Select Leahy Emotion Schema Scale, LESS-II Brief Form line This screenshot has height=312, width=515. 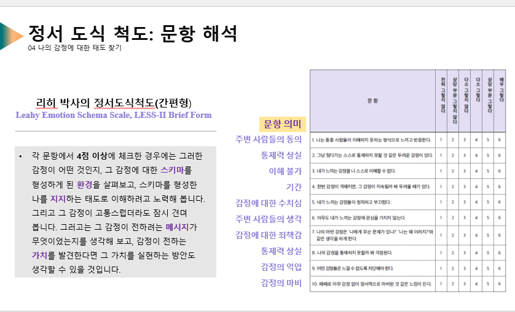tap(114, 115)
